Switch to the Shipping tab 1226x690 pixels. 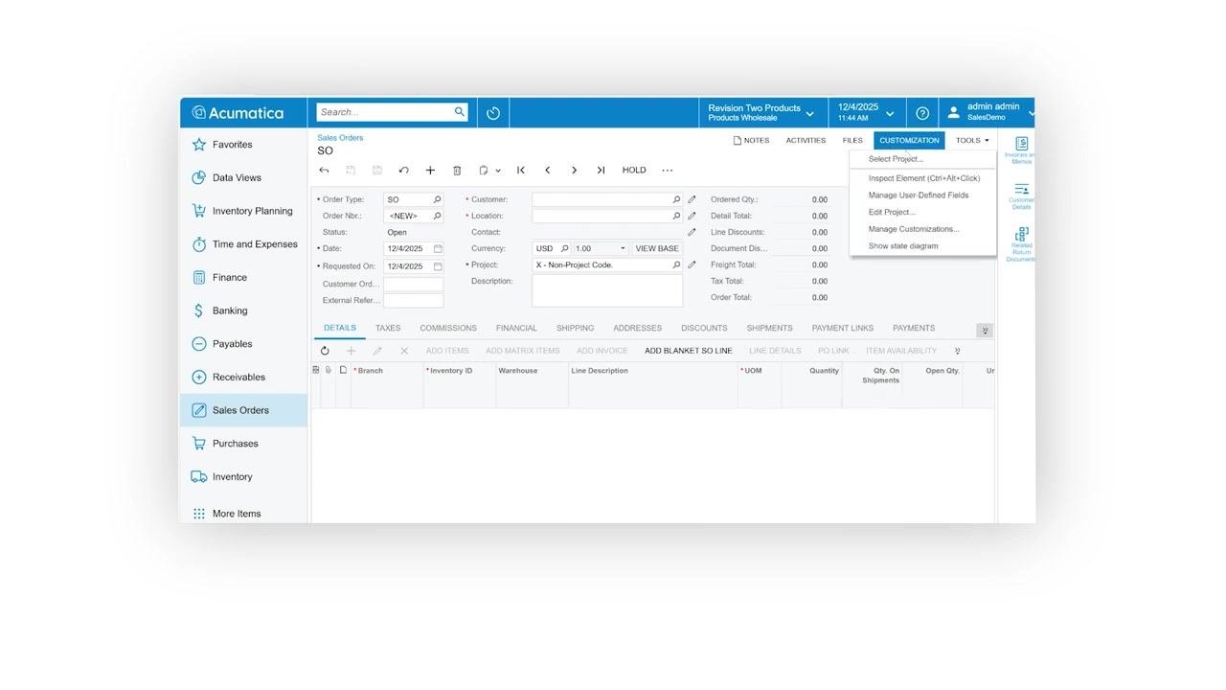coord(575,328)
